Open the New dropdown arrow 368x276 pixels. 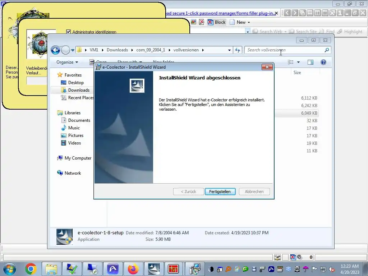tap(249, 23)
